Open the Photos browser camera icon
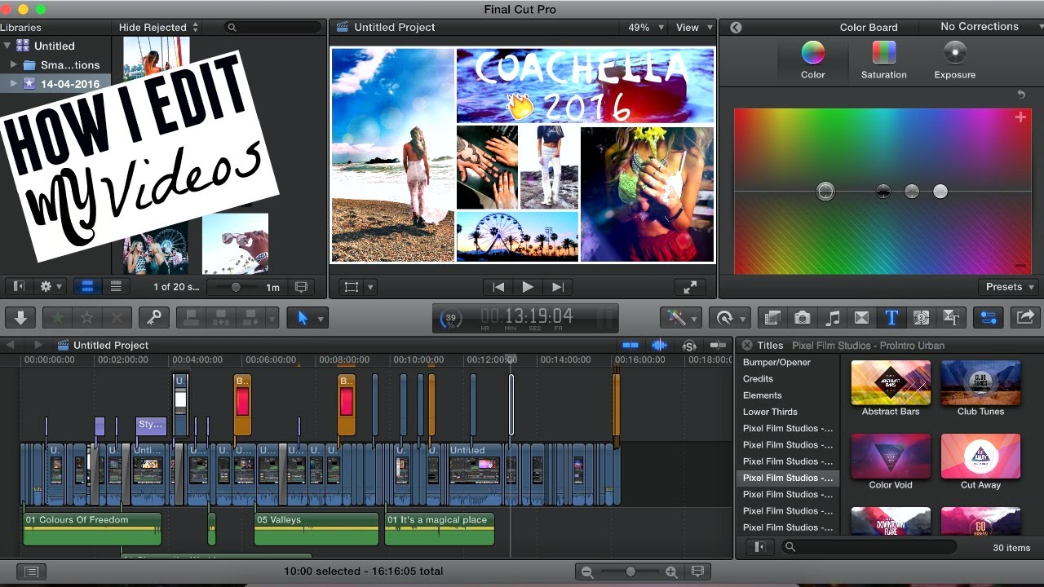Viewport: 1044px width, 587px height. coord(803,318)
